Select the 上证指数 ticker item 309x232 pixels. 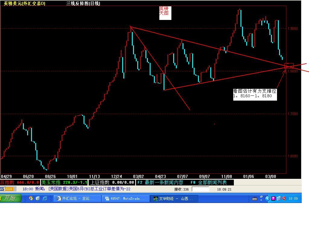click(x=112, y=182)
